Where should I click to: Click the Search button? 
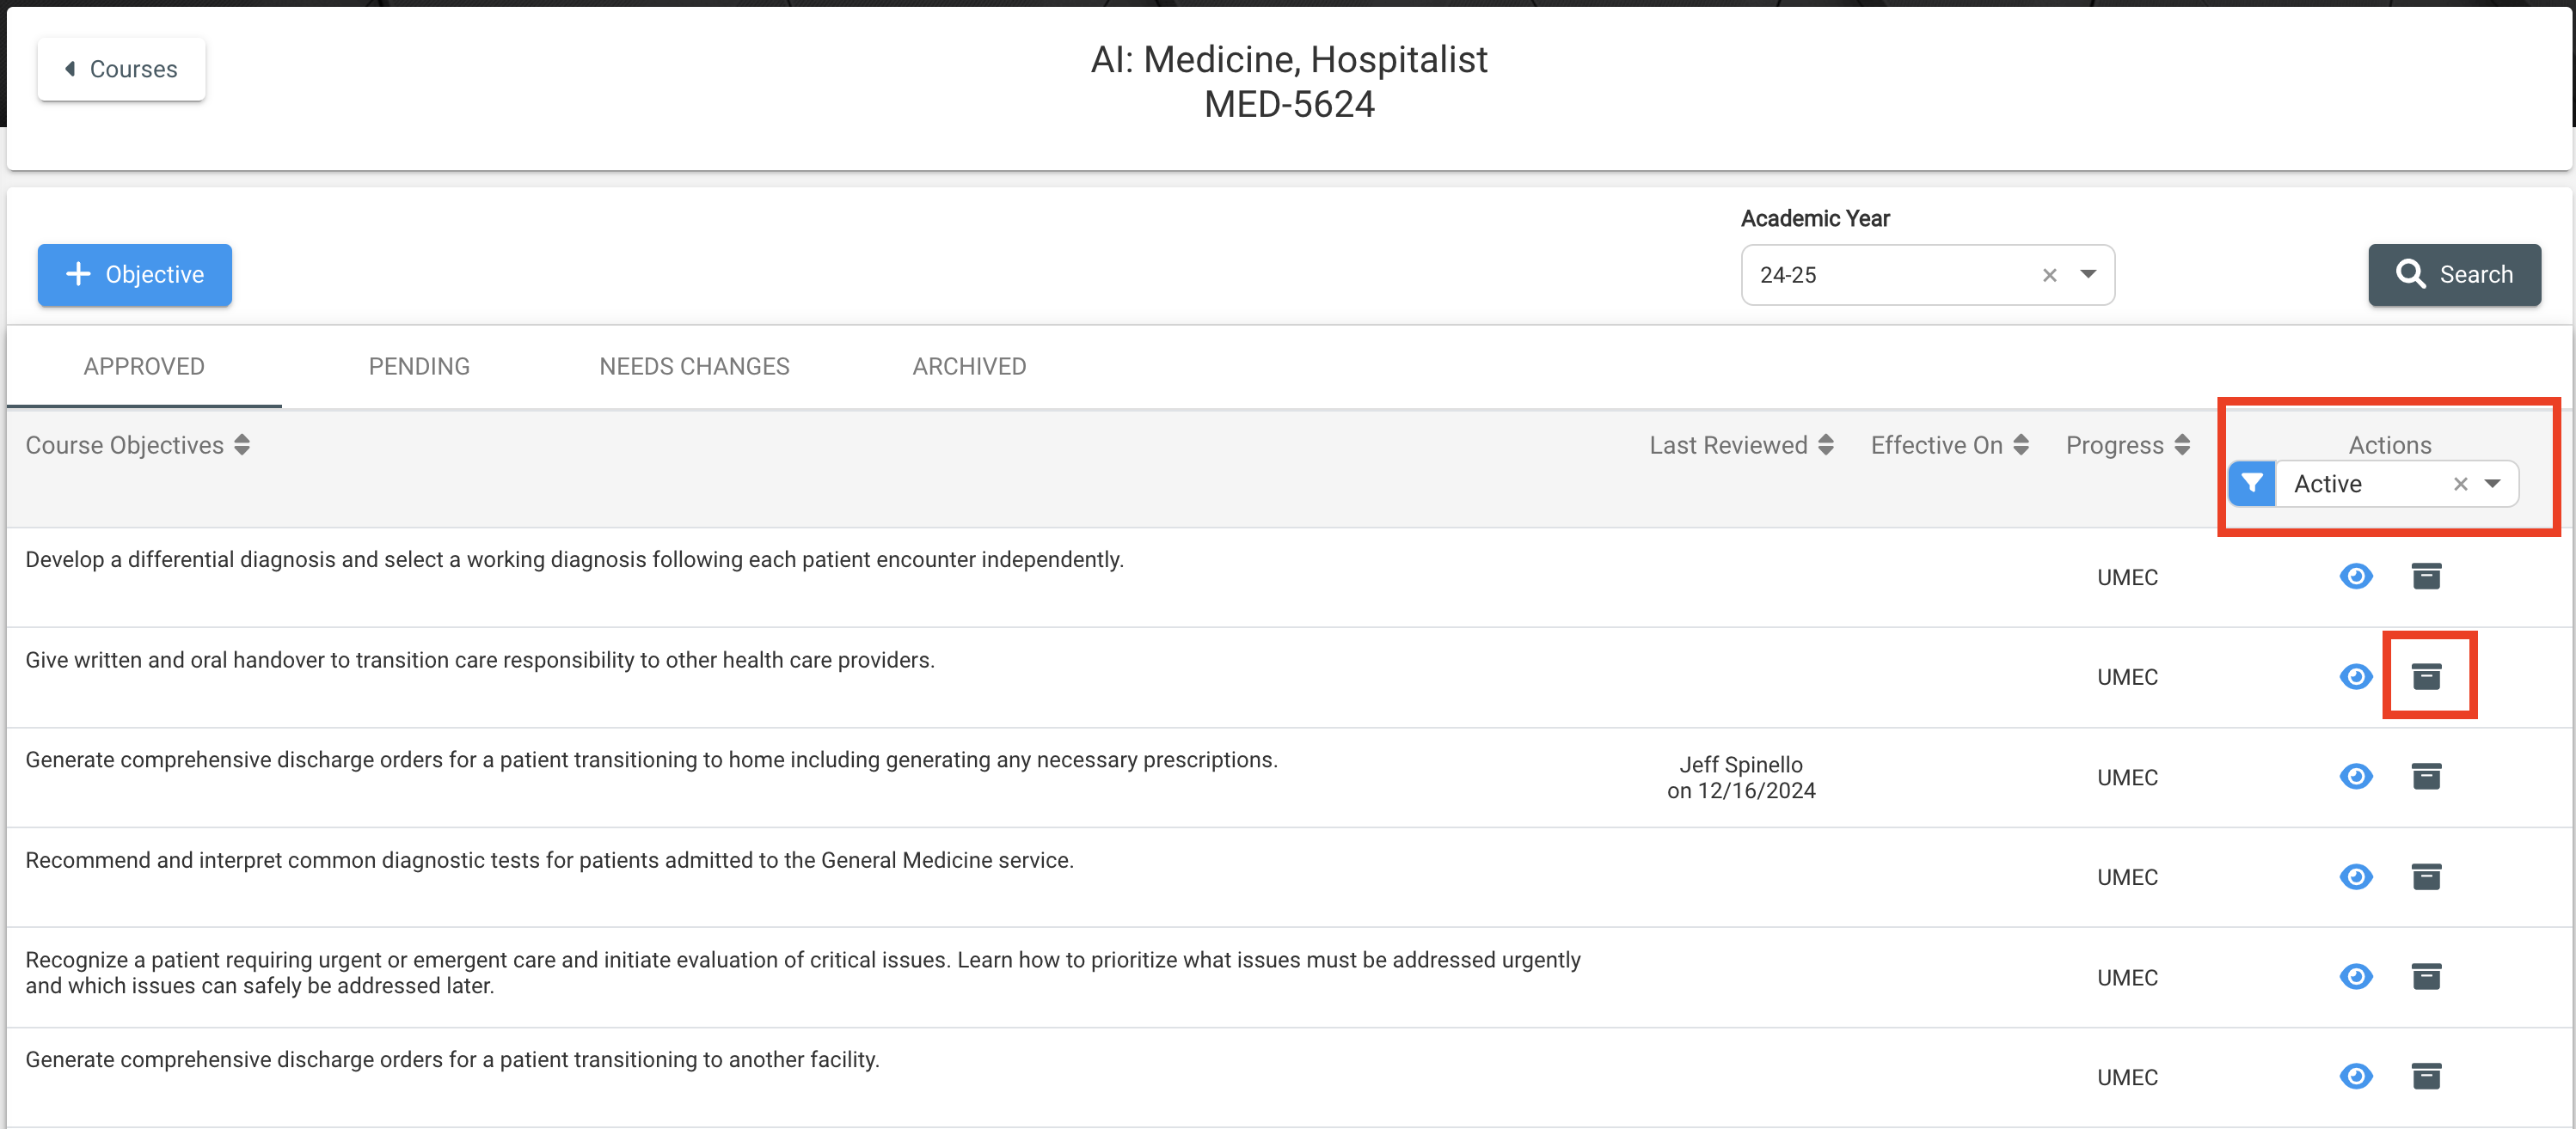2454,275
